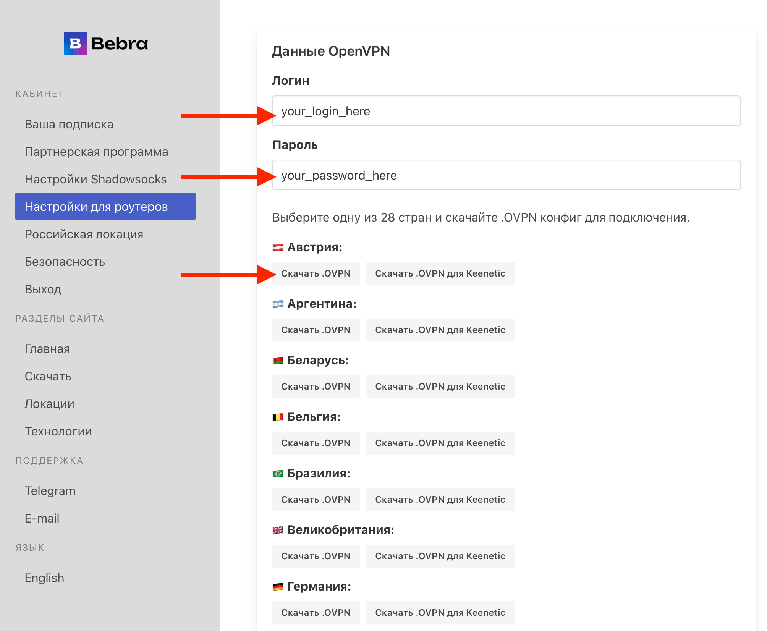Viewport: 767px width, 631px height.
Task: Click the Argentina flag icon
Action: click(x=278, y=304)
